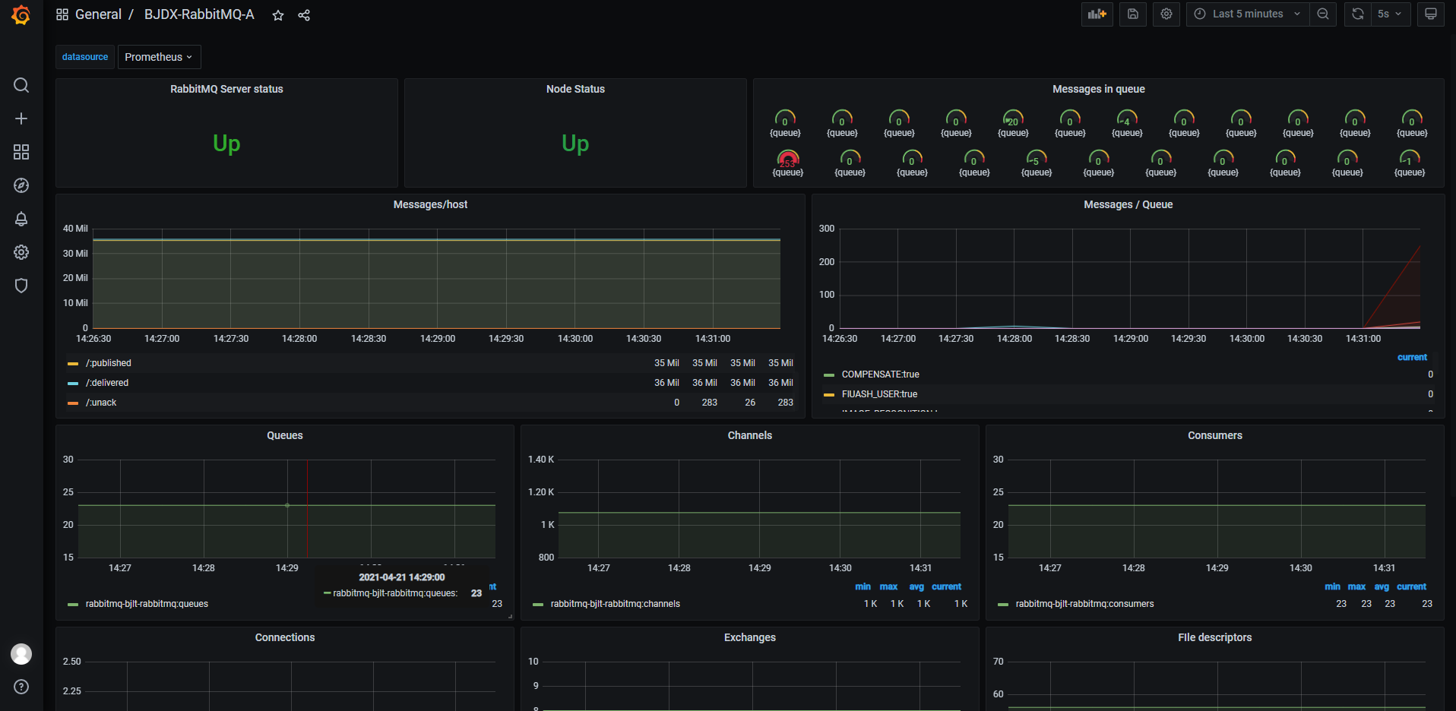Image resolution: width=1456 pixels, height=711 pixels.
Task: Open the Connections panel title menu
Action: pos(285,637)
